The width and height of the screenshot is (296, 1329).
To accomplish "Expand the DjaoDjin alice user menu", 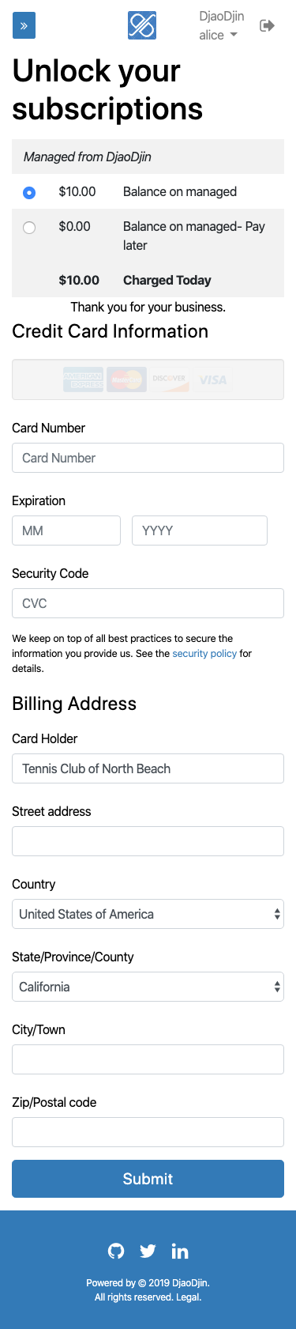I will (221, 25).
